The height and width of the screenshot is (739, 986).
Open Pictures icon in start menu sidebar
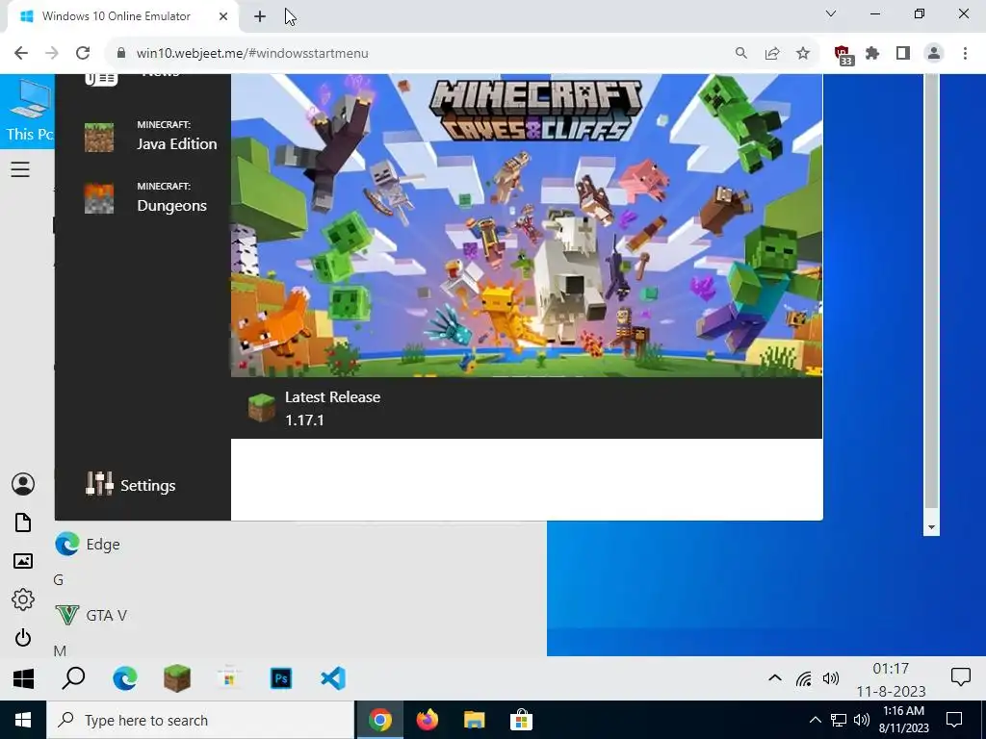(x=23, y=561)
